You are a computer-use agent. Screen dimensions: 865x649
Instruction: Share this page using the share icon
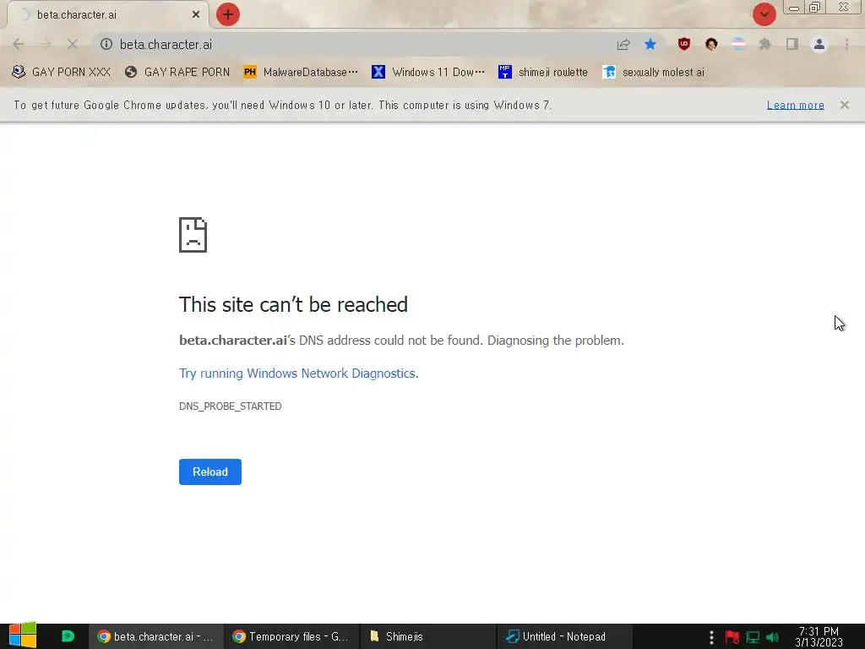[623, 44]
